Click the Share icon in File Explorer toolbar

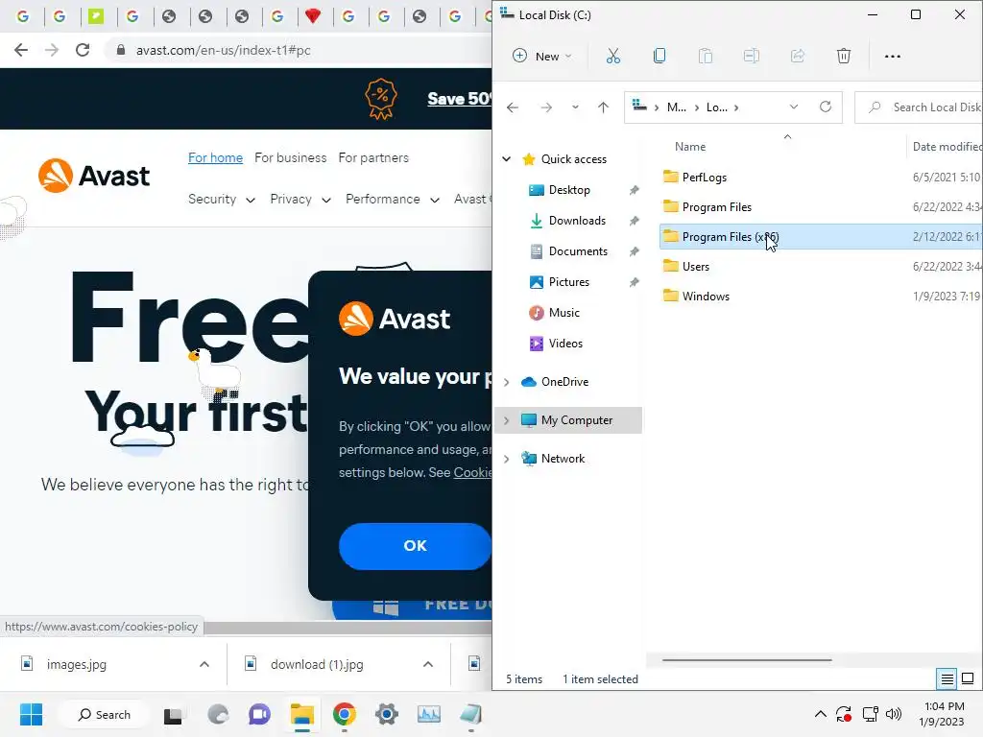click(798, 57)
